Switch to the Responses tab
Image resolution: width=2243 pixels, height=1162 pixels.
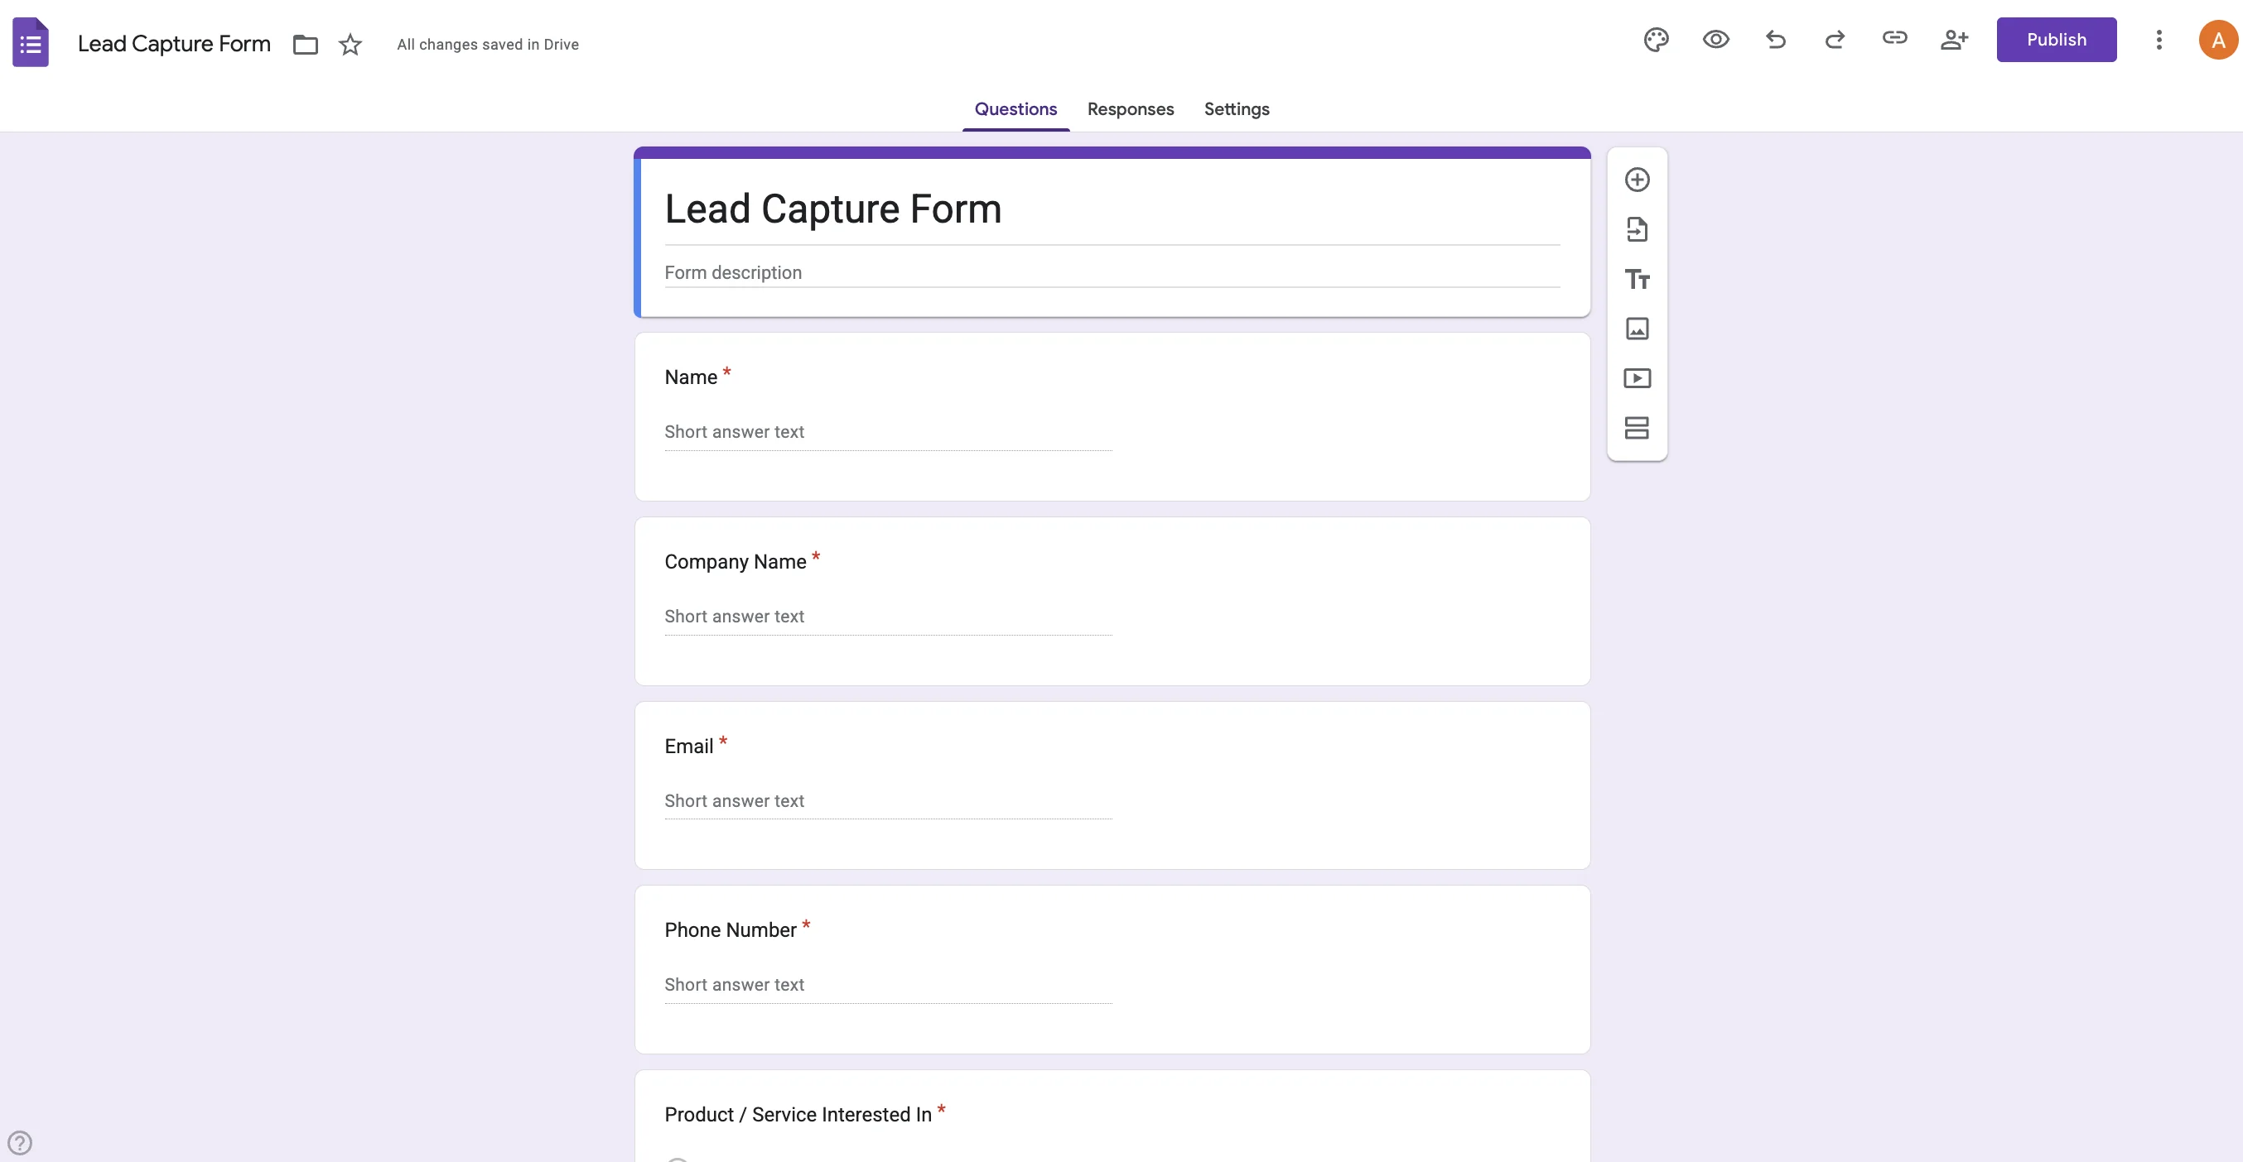pyautogui.click(x=1131, y=109)
